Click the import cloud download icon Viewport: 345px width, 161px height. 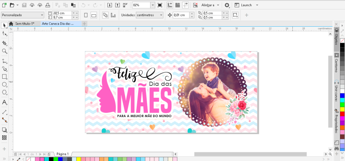(32, 5)
